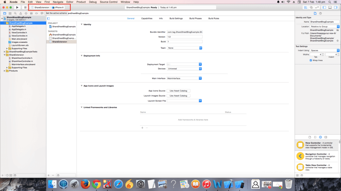The width and height of the screenshot is (341, 191).
Task: Show the Symbol navigator
Action: tap(10, 13)
